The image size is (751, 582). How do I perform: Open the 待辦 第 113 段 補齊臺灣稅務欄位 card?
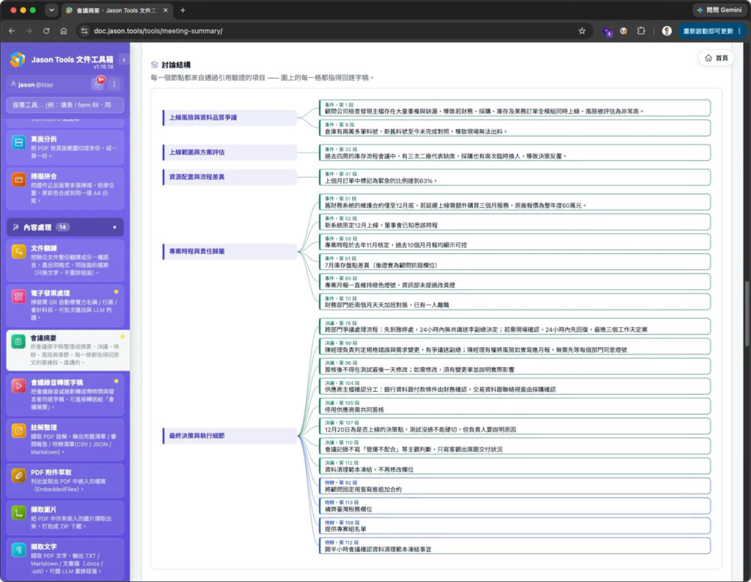(x=515, y=506)
